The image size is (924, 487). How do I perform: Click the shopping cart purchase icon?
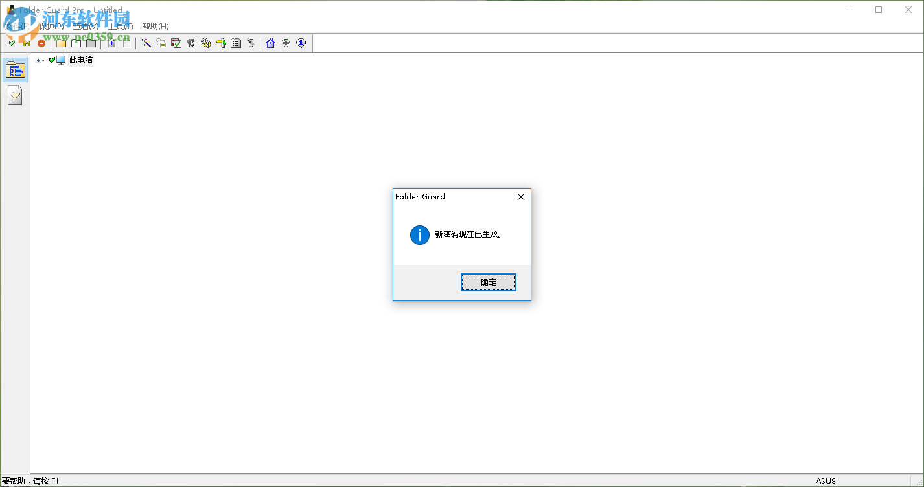click(x=285, y=43)
